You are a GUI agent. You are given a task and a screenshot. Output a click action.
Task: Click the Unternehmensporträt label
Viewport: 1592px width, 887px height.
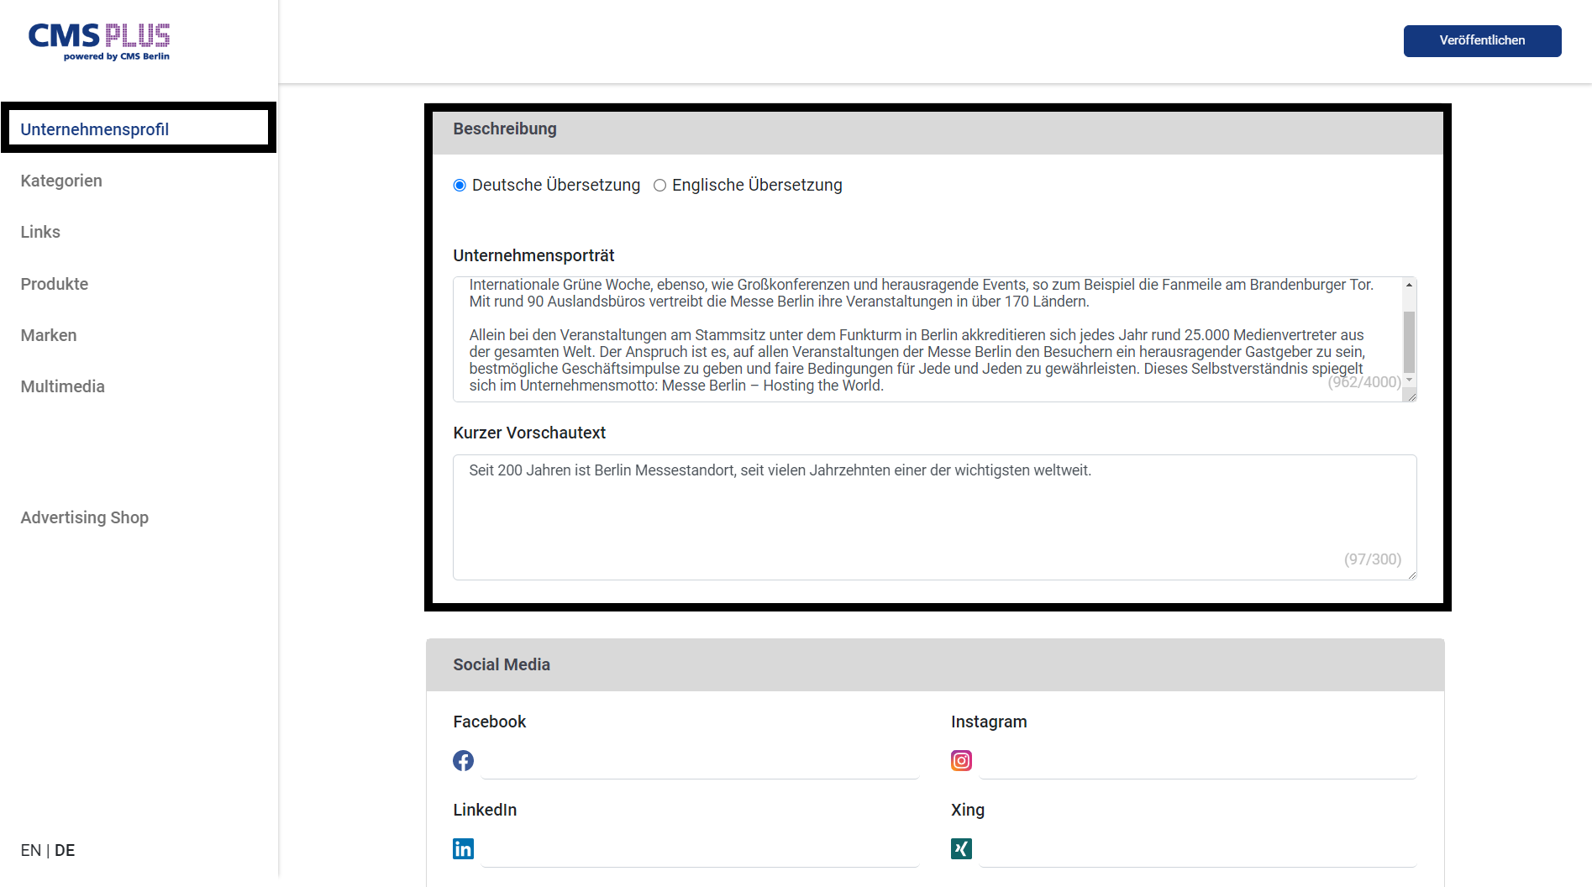pos(533,255)
